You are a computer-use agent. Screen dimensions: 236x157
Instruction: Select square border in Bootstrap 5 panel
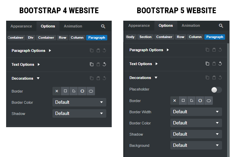tap(183, 100)
